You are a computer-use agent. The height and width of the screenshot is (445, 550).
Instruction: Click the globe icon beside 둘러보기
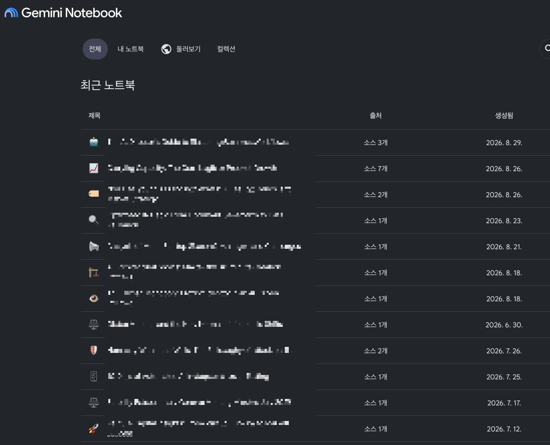tap(166, 49)
